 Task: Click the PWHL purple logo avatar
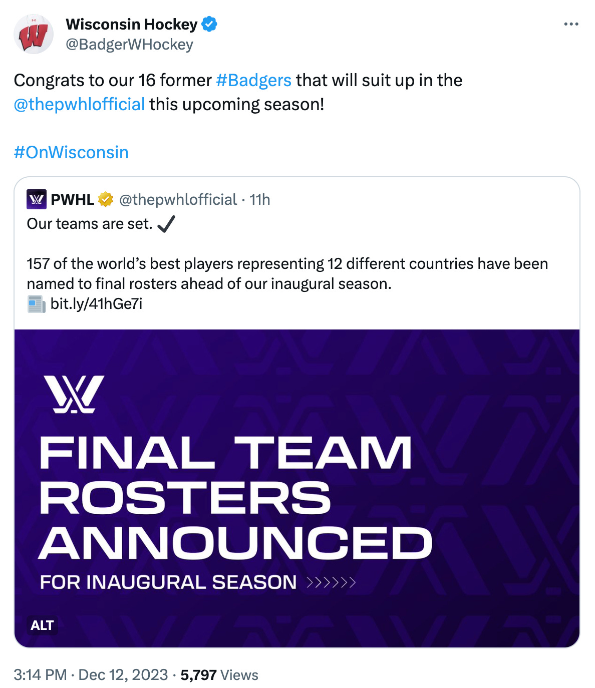click(37, 199)
